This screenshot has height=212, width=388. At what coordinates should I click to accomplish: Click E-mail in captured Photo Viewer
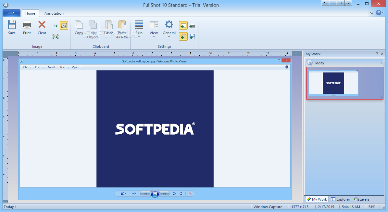[x=51, y=67]
